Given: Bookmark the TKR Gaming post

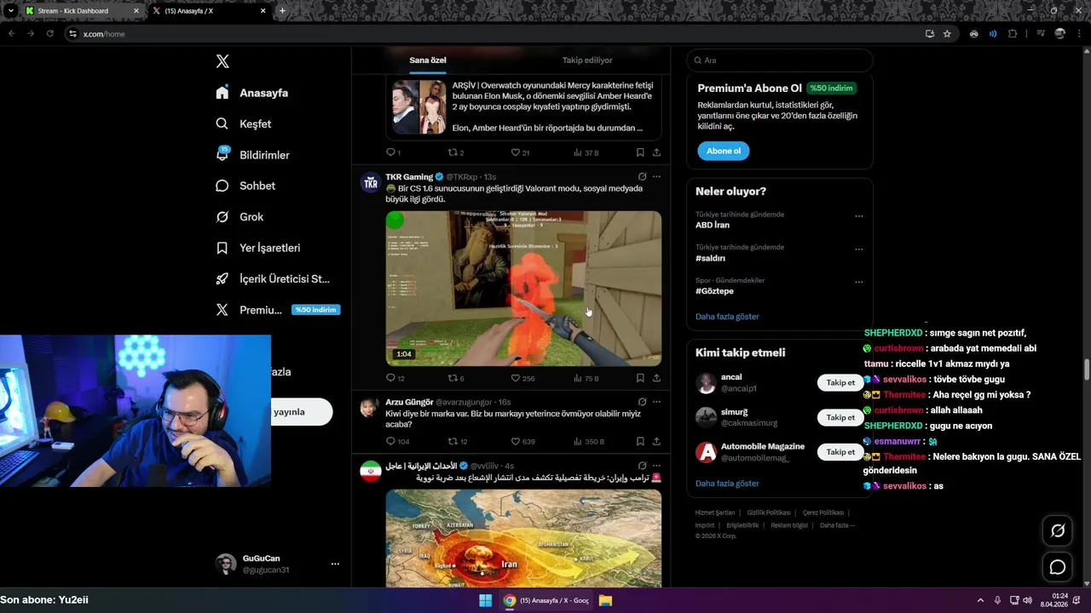Looking at the screenshot, I should click(640, 378).
